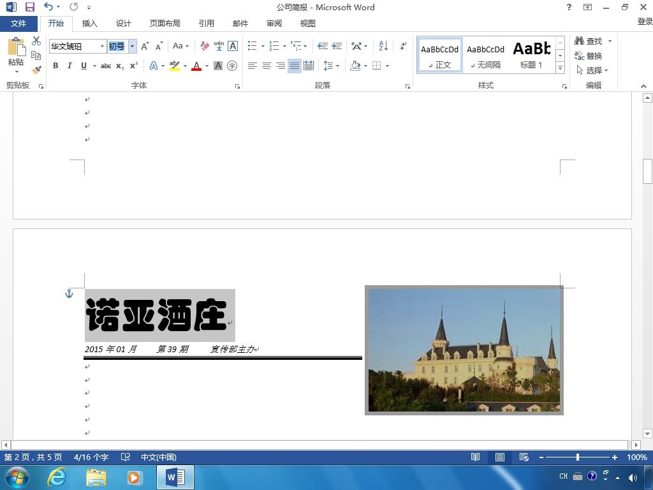
Task: Click 登录 (Sign in) link
Action: pos(645,22)
